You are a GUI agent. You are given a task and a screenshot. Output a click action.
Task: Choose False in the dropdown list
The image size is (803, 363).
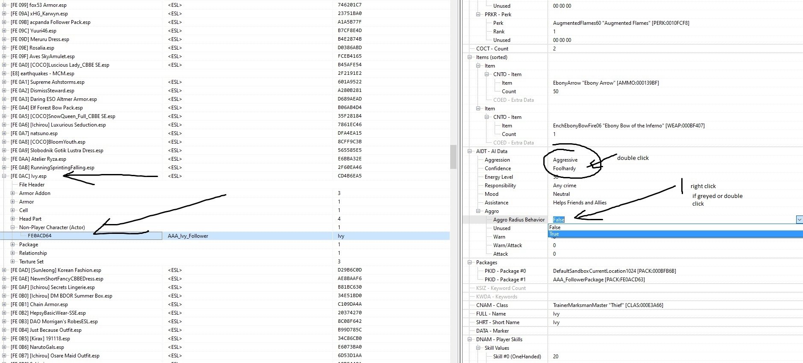pyautogui.click(x=675, y=227)
